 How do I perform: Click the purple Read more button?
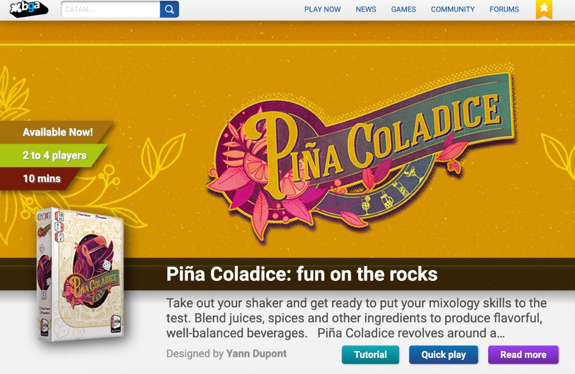tap(523, 354)
